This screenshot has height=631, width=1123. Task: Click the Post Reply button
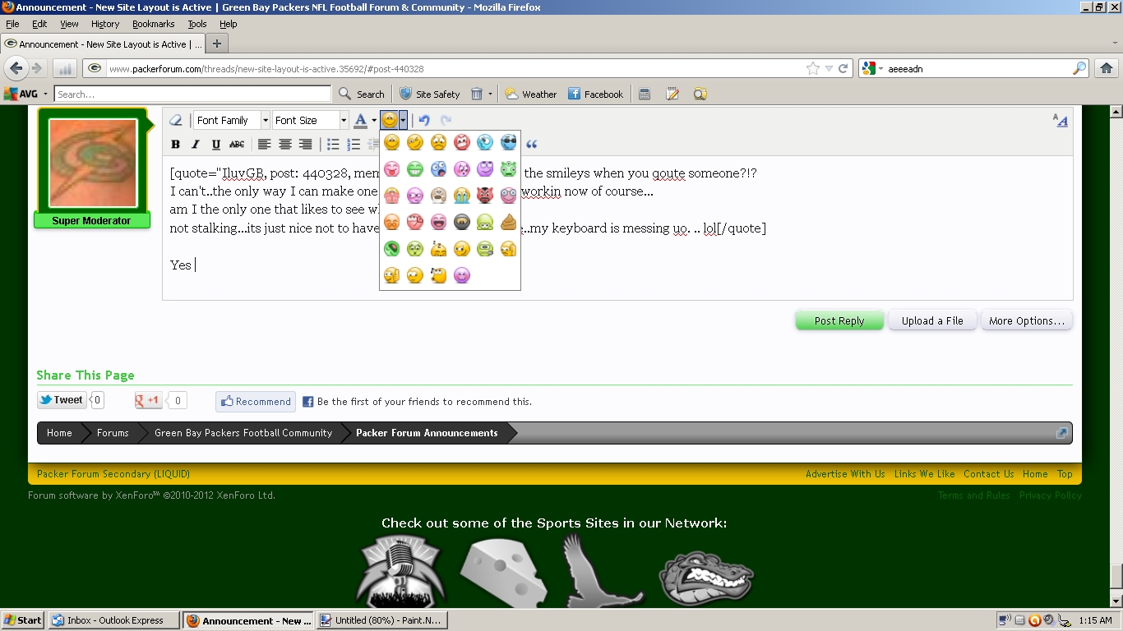[x=839, y=320]
